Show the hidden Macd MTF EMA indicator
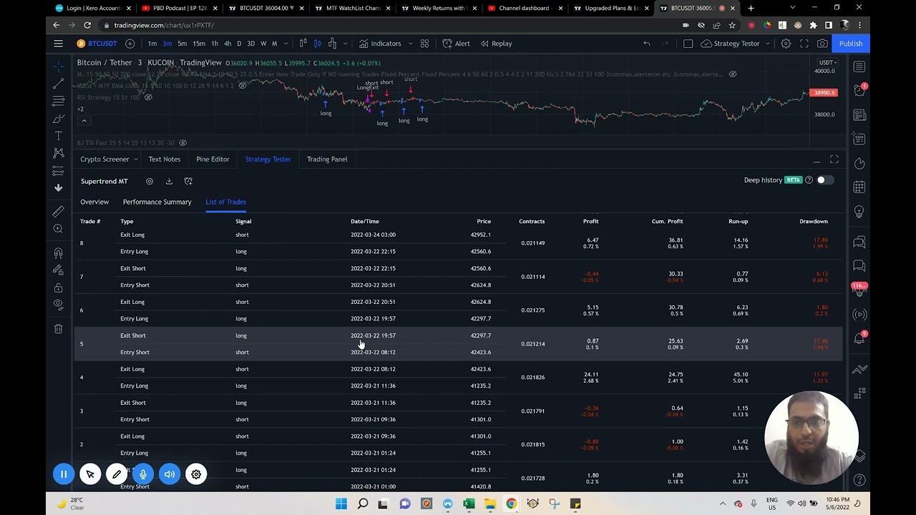This screenshot has width=916, height=515. point(243,86)
